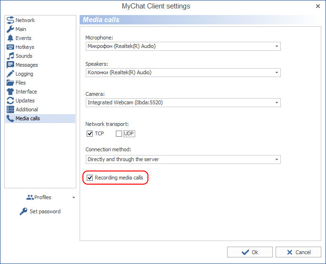The height and width of the screenshot is (264, 326).
Task: Click the Integrated Webcam combo box field
Action: (183, 103)
